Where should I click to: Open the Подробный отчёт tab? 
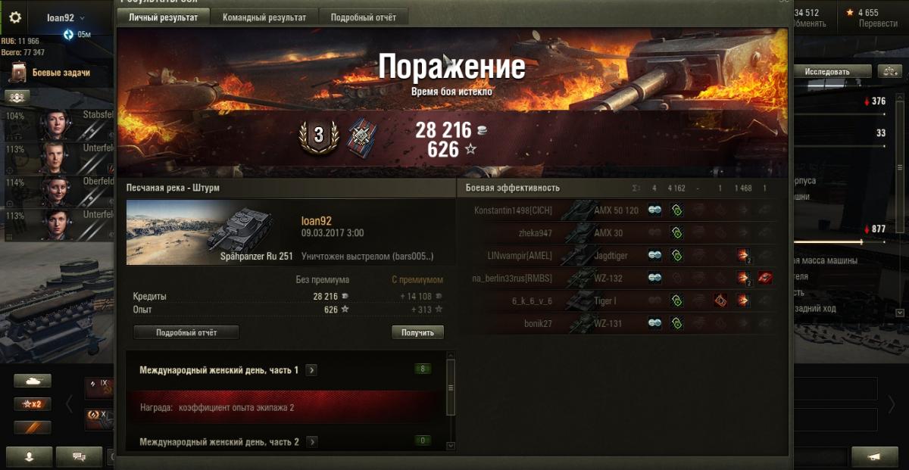point(364,17)
